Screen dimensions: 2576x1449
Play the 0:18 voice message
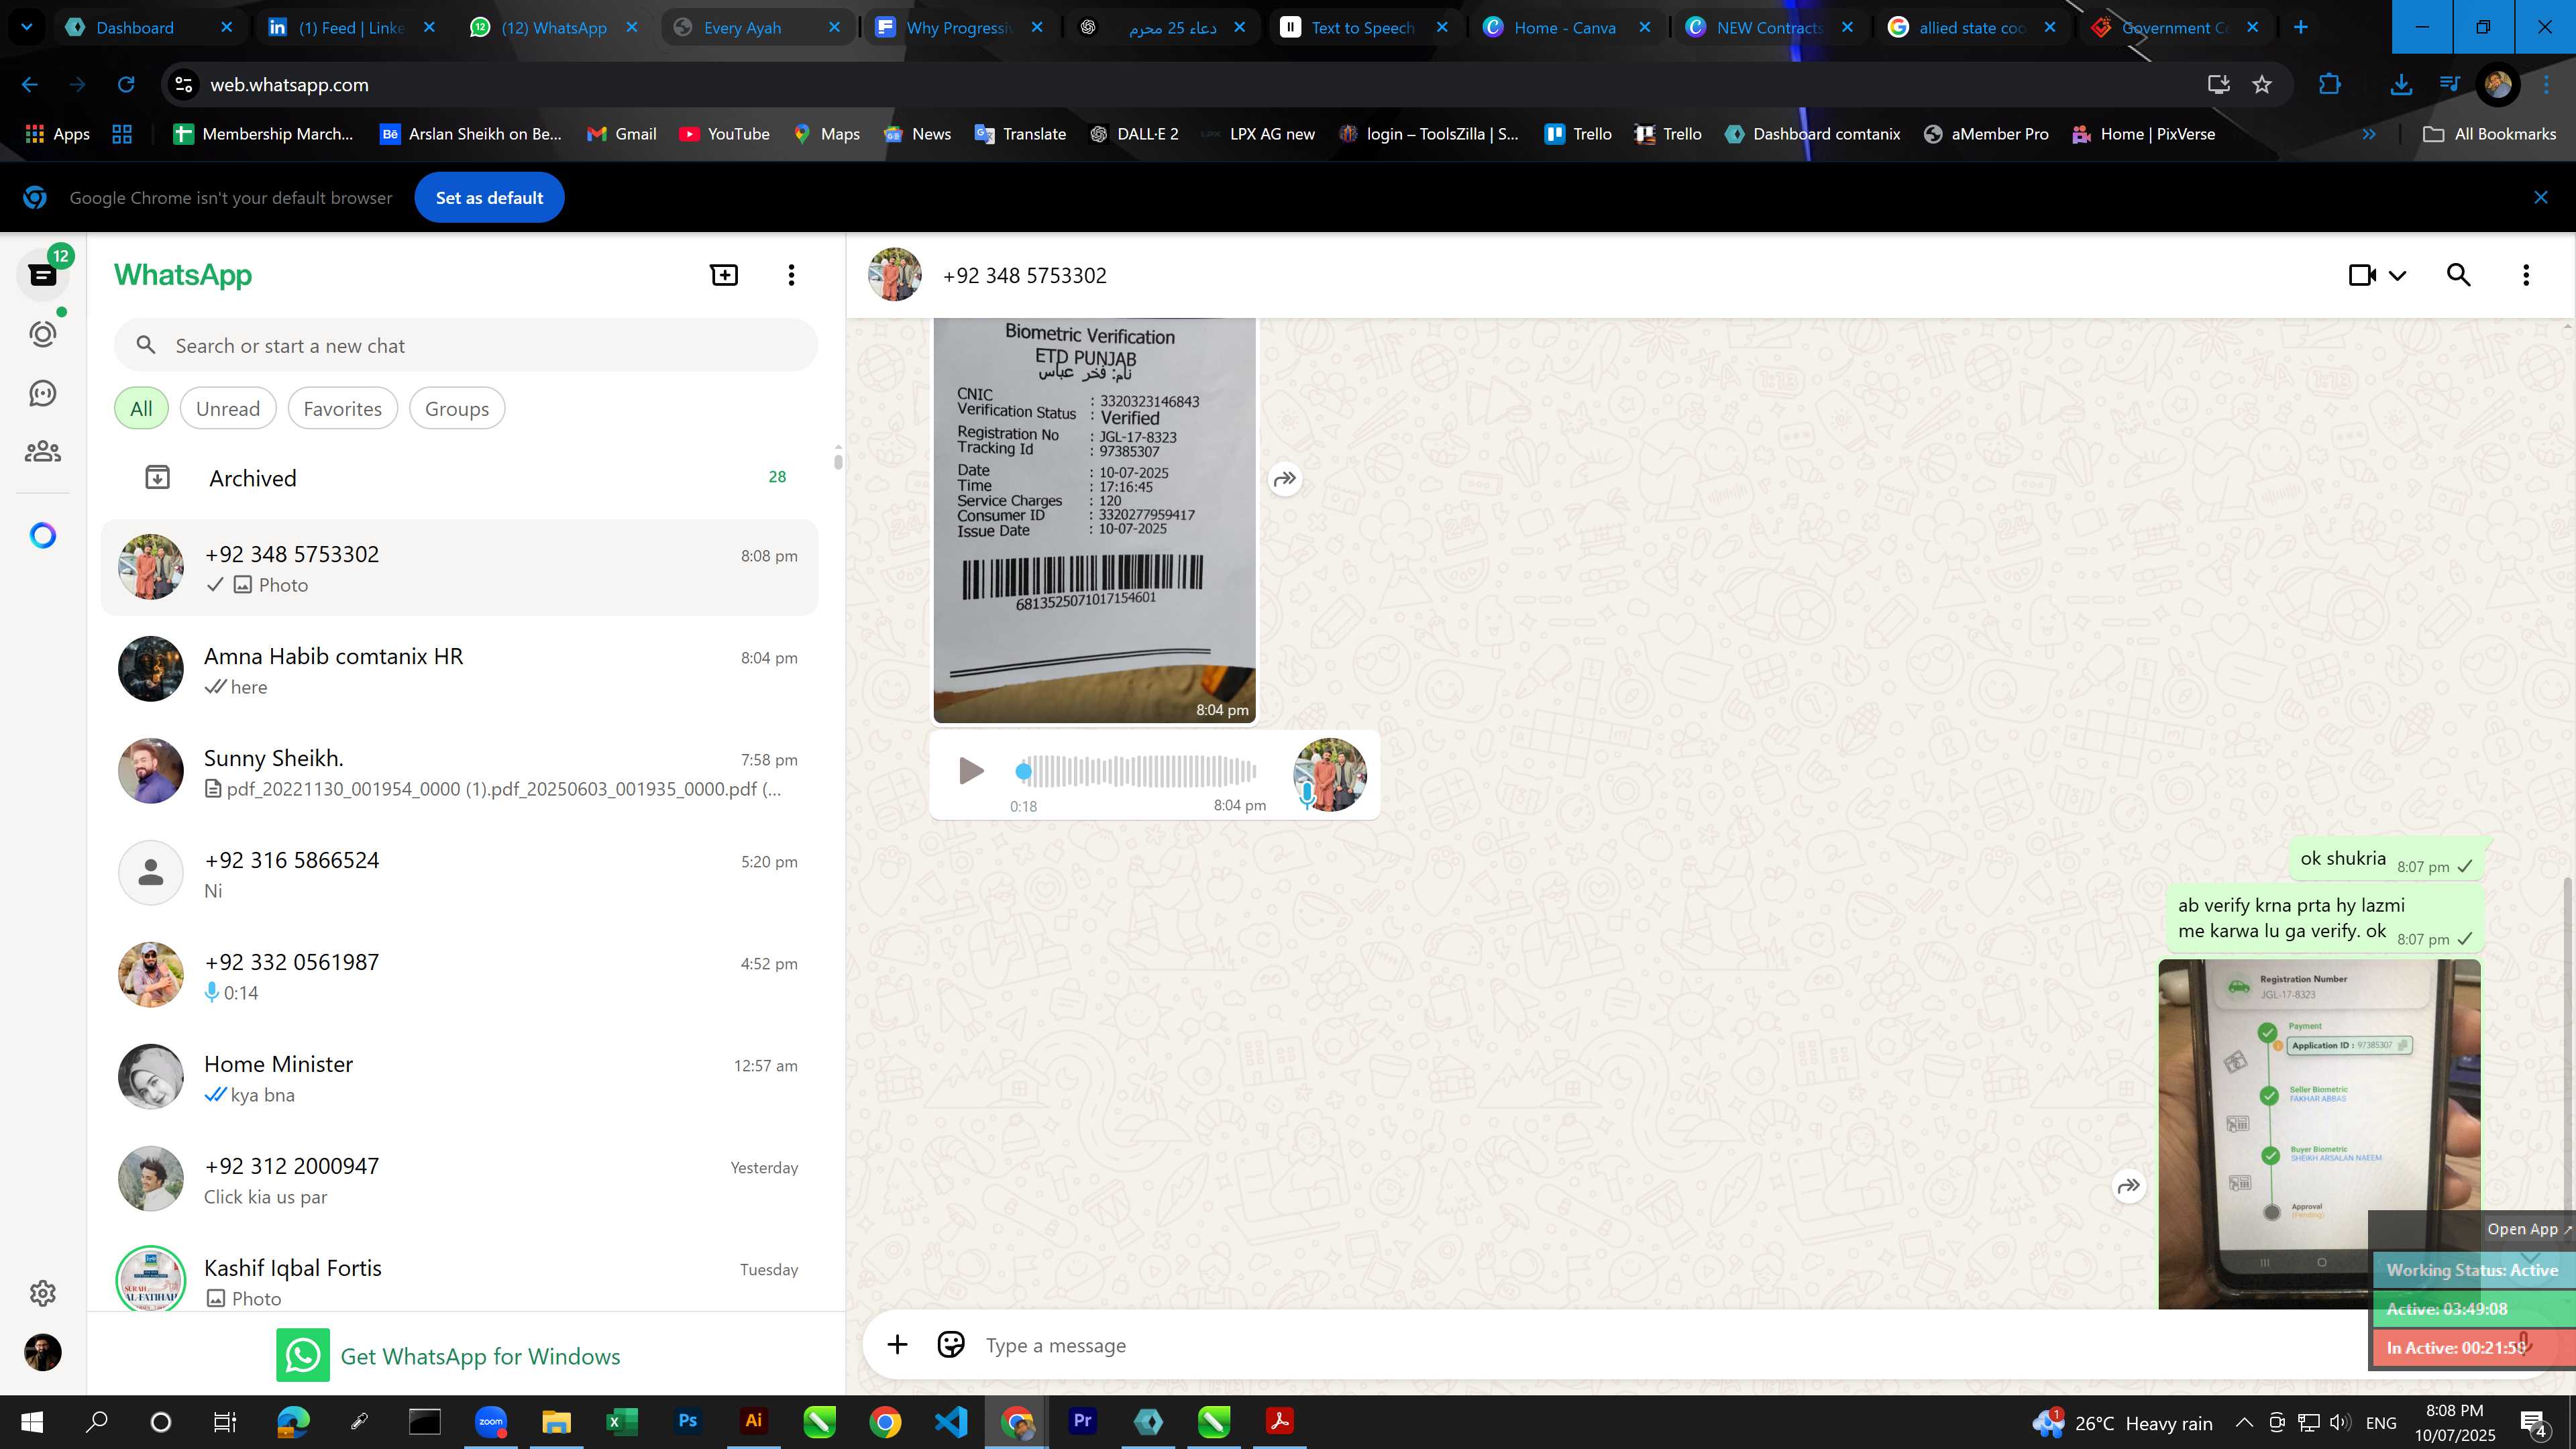[970, 771]
